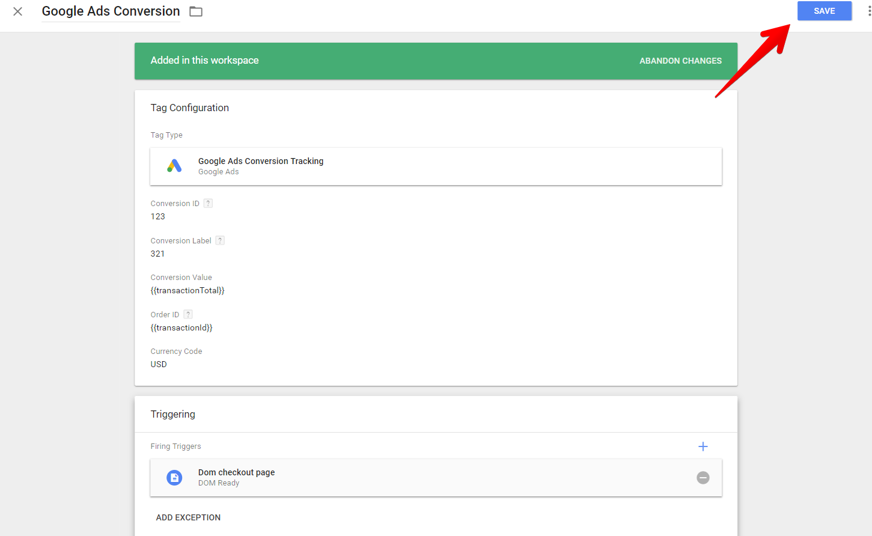Click the {{transactionTotal}} conversion value

coord(188,290)
